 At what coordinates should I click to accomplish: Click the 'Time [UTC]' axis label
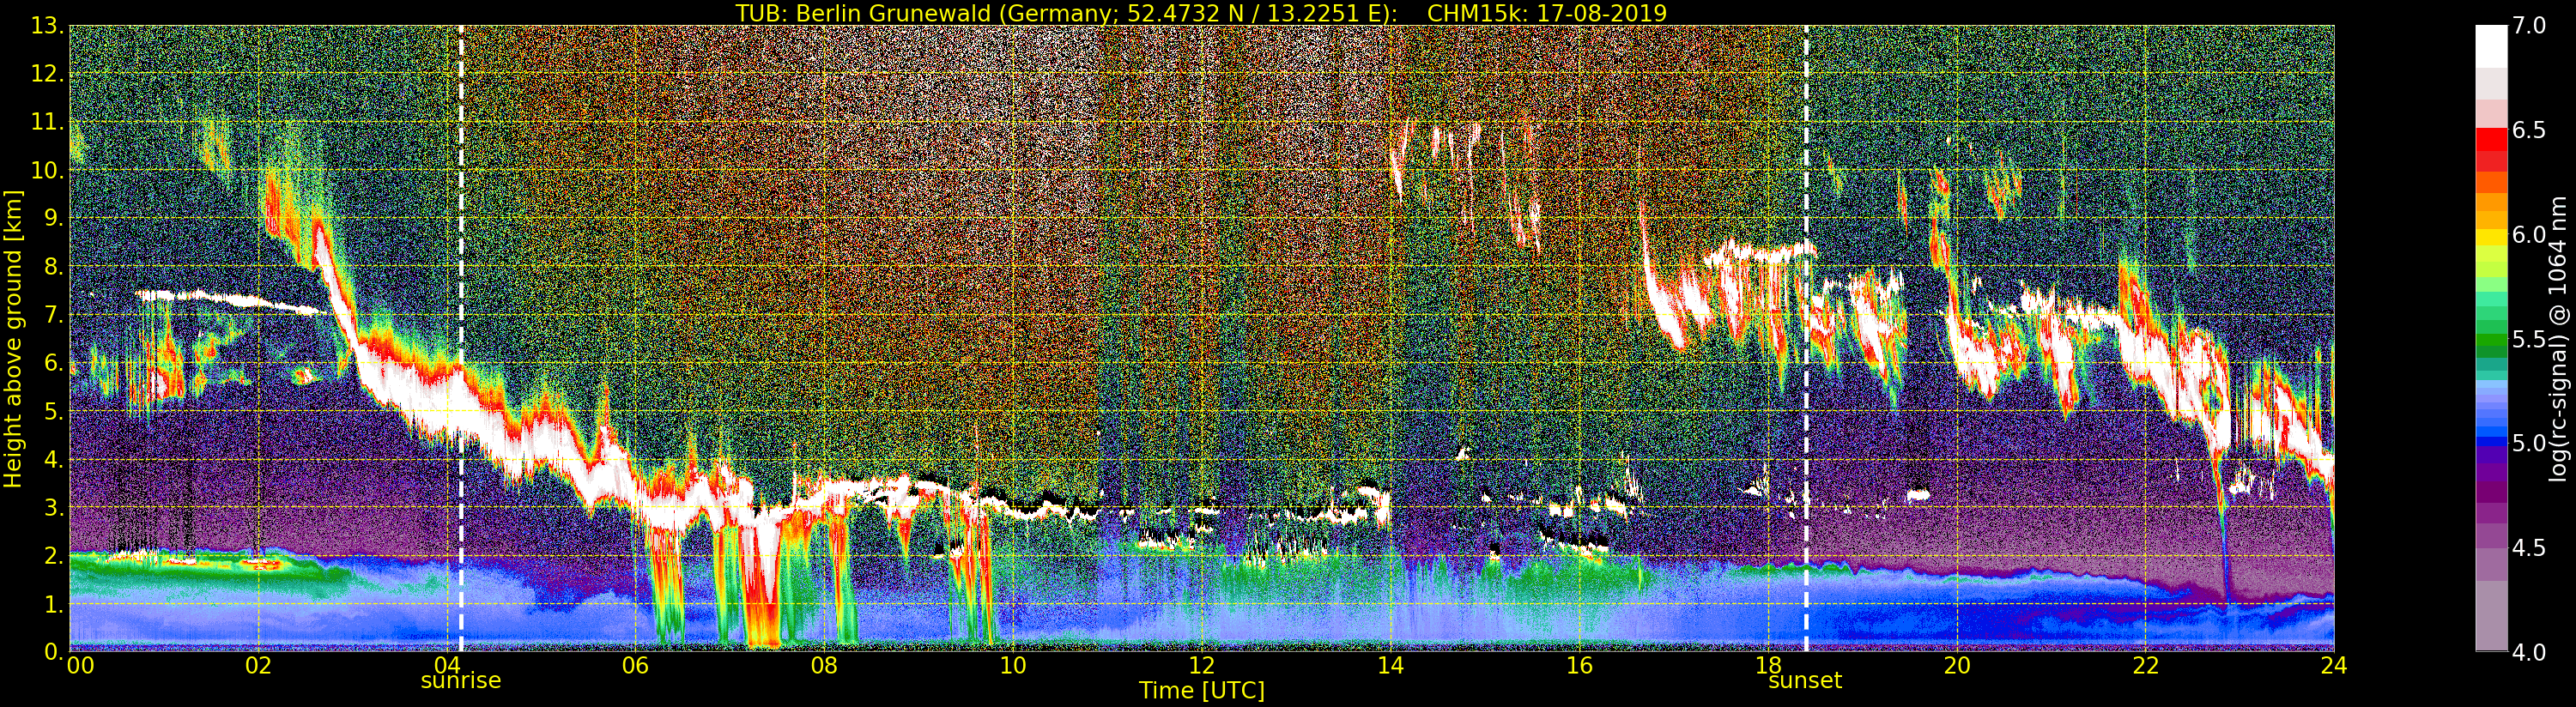point(1202,690)
